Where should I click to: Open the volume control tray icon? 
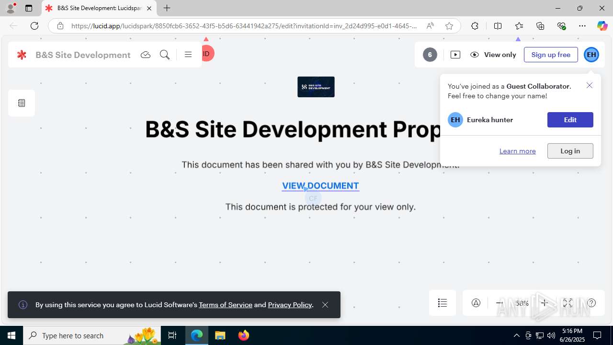(x=551, y=335)
